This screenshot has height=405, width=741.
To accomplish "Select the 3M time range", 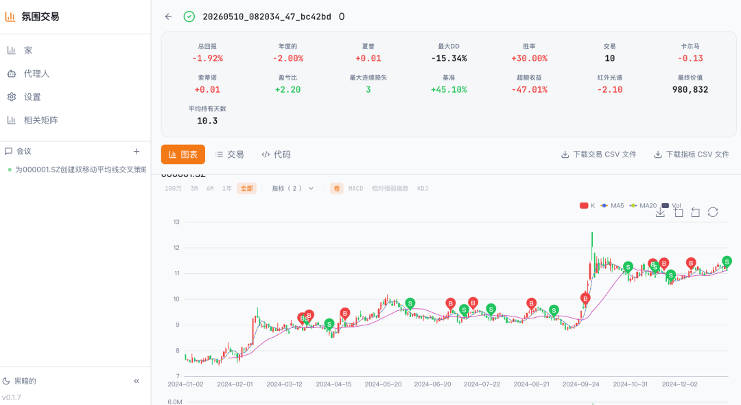I will click(194, 189).
